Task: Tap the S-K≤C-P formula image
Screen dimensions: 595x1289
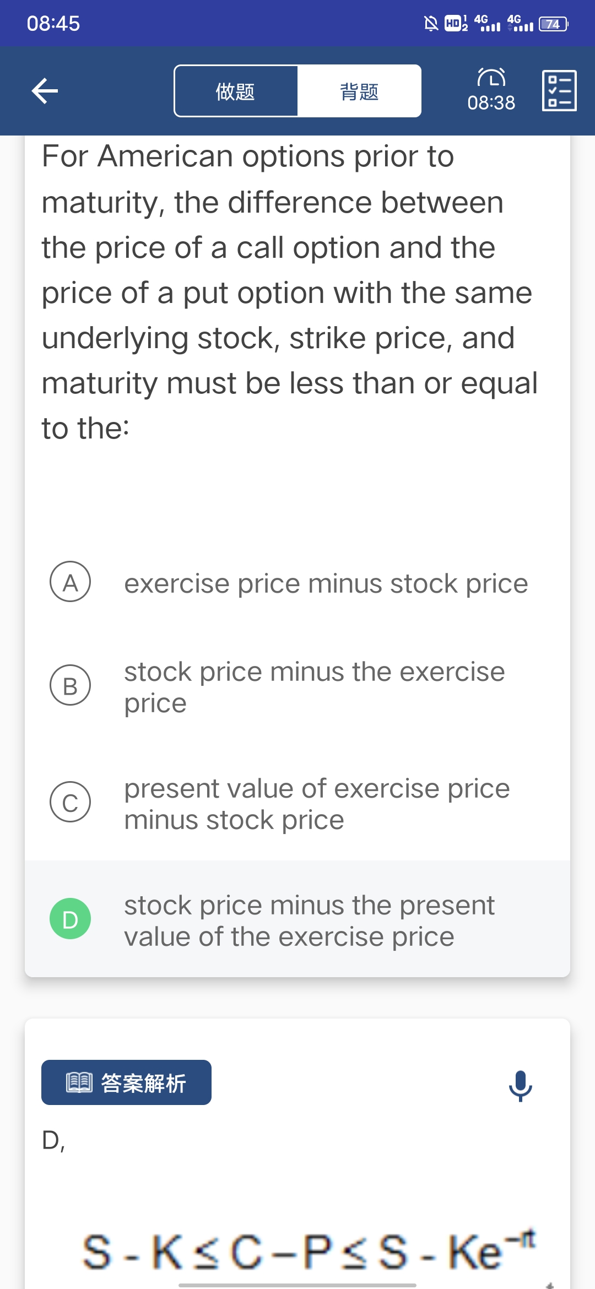Action: pos(309,1252)
